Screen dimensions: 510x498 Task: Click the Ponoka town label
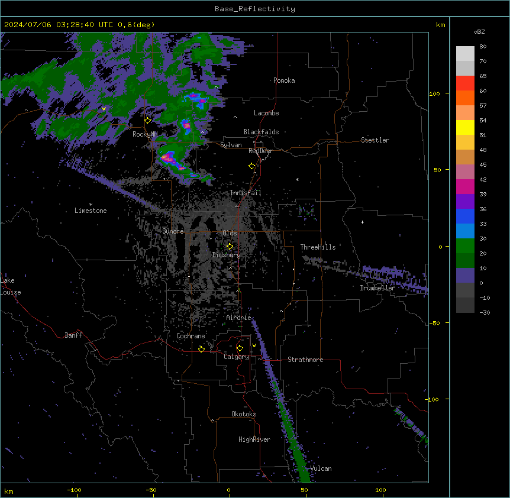click(284, 80)
